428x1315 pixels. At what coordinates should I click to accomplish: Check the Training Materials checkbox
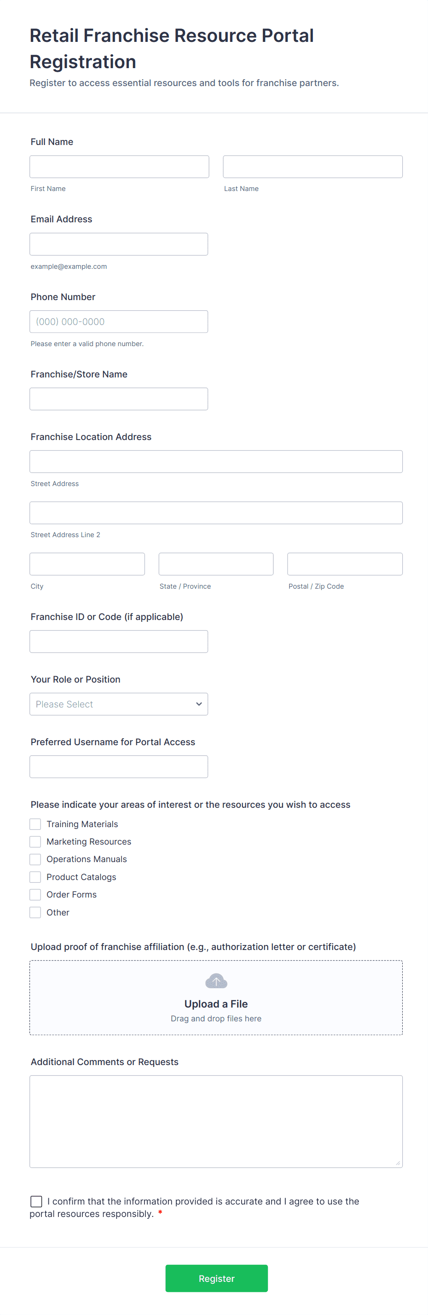click(x=35, y=824)
